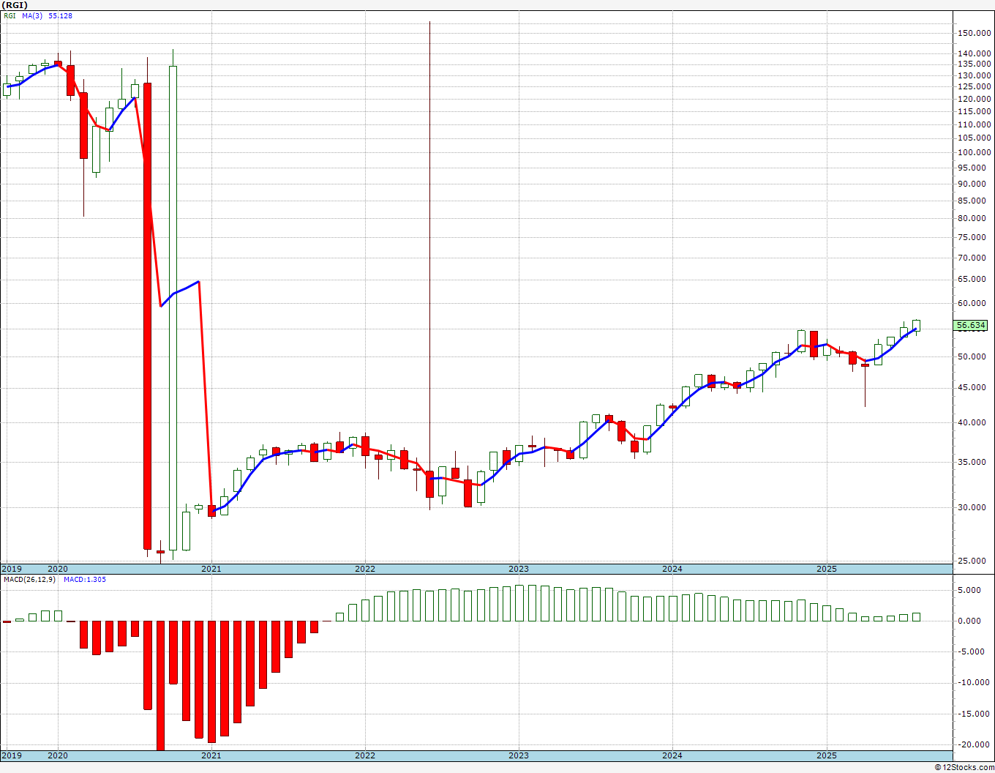Select the 55.128 moving average value
This screenshot has height=773, width=995.
click(60, 15)
